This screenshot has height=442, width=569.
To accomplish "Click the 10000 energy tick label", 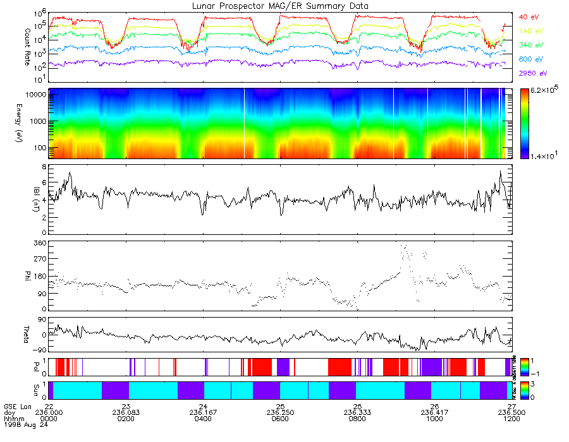I will coord(35,95).
